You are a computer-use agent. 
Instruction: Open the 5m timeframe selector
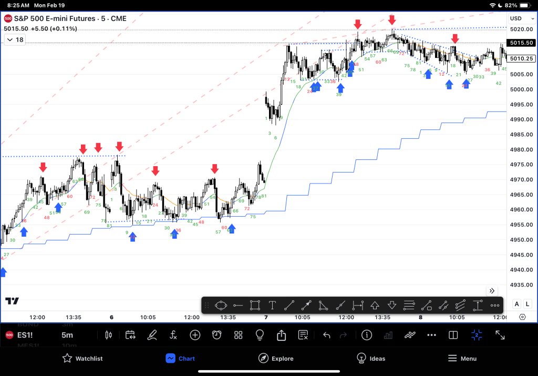point(67,335)
